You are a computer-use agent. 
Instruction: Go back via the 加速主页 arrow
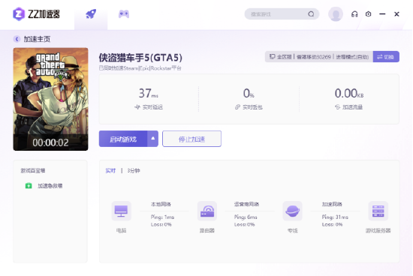pyautogui.click(x=17, y=39)
